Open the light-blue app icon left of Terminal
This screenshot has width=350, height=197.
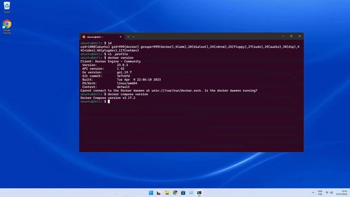tap(191, 193)
